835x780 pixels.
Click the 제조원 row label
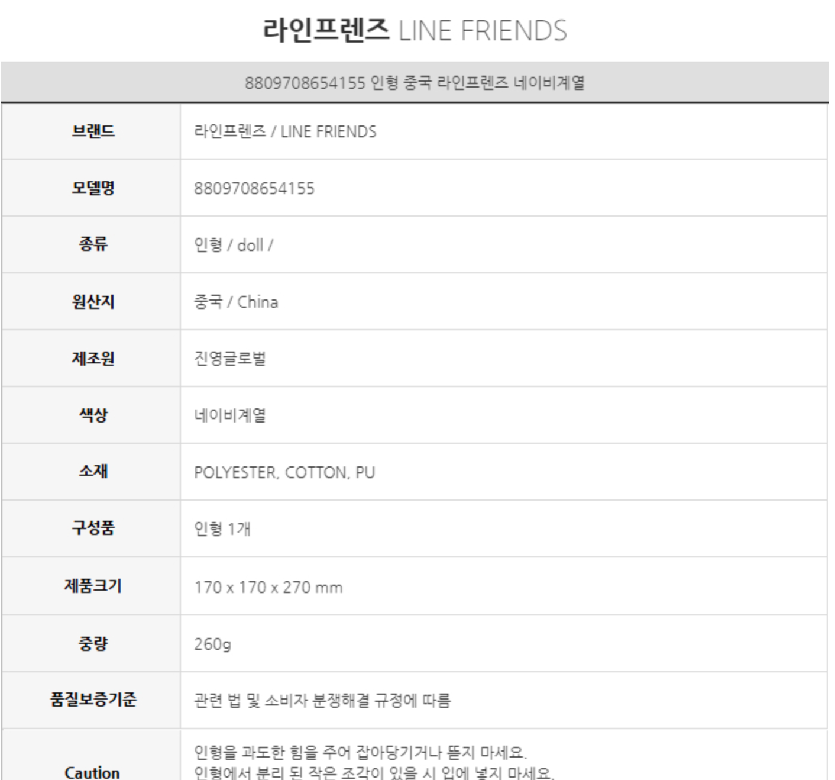click(93, 358)
